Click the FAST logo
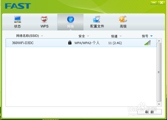This screenshot has height=120, width=167. click(18, 6)
